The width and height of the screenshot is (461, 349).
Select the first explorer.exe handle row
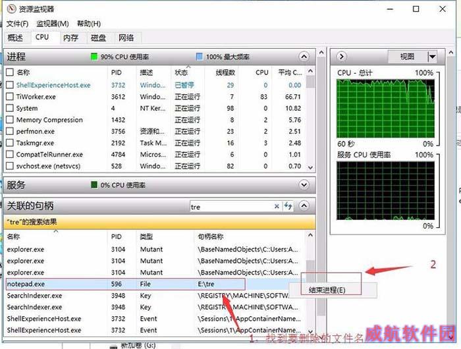(155, 250)
